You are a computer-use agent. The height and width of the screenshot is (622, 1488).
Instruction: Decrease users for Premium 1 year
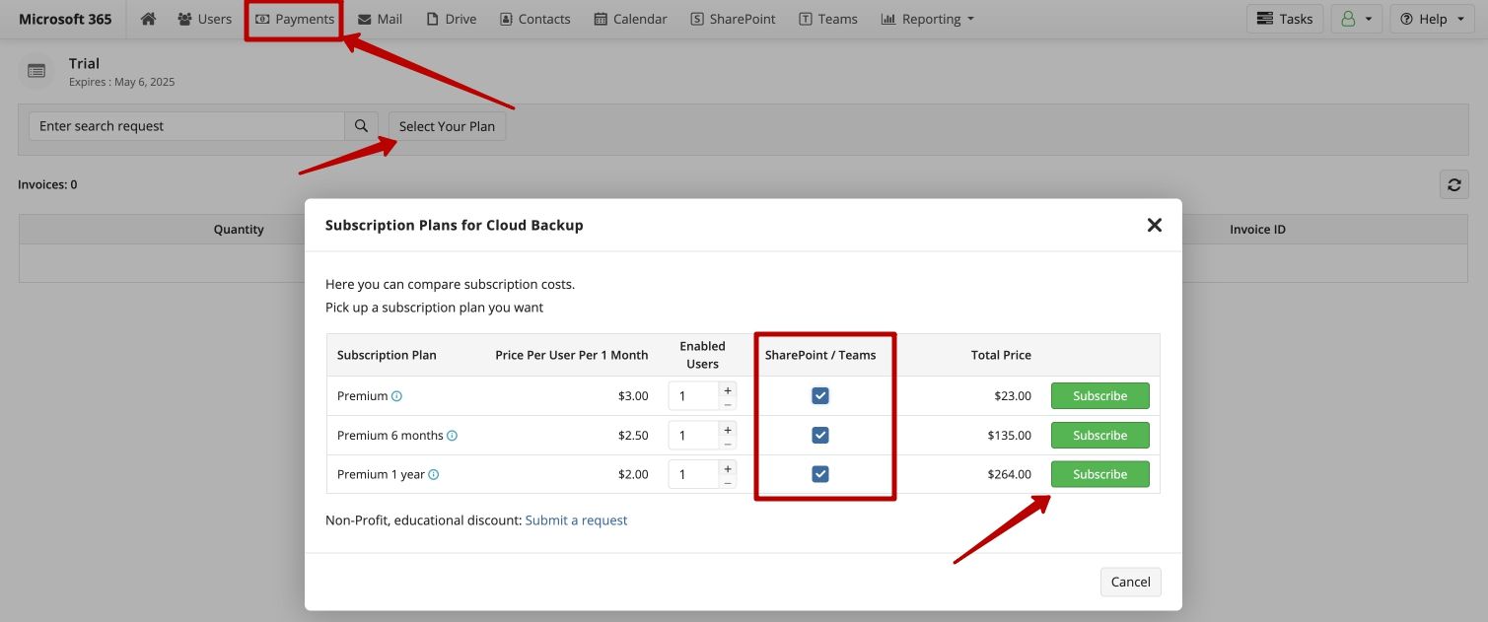[728, 483]
